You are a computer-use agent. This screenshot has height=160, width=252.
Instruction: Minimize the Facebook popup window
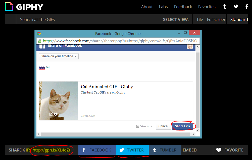[x=179, y=33]
